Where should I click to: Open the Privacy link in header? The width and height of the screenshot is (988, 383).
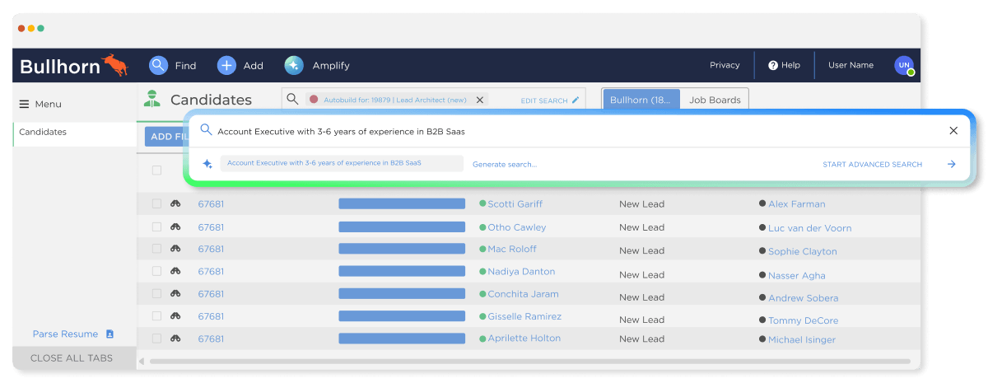pos(725,65)
